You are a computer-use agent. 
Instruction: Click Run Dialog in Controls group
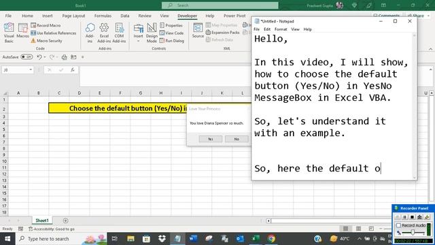tap(172, 41)
